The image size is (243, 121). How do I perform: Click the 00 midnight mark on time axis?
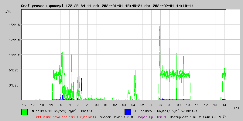(97, 105)
